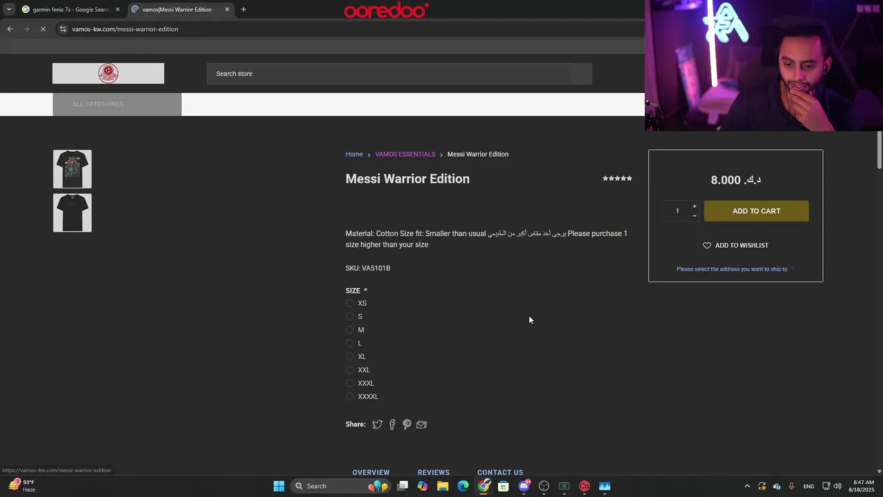The height and width of the screenshot is (497, 883).
Task: Click the wishlist heart icon
Action: pyautogui.click(x=706, y=245)
